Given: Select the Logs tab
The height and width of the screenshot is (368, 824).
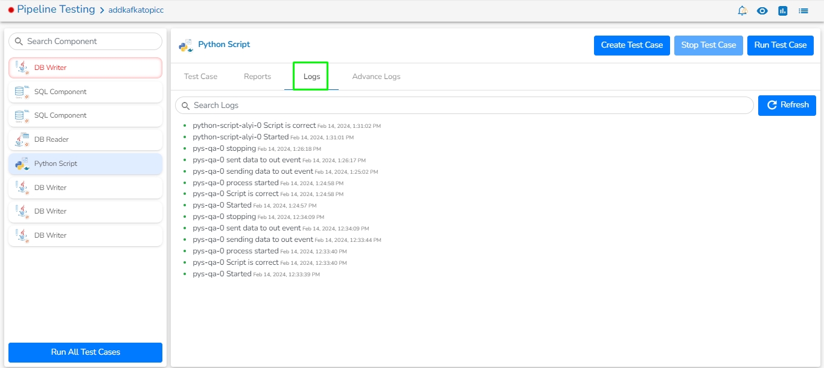Looking at the screenshot, I should [311, 77].
